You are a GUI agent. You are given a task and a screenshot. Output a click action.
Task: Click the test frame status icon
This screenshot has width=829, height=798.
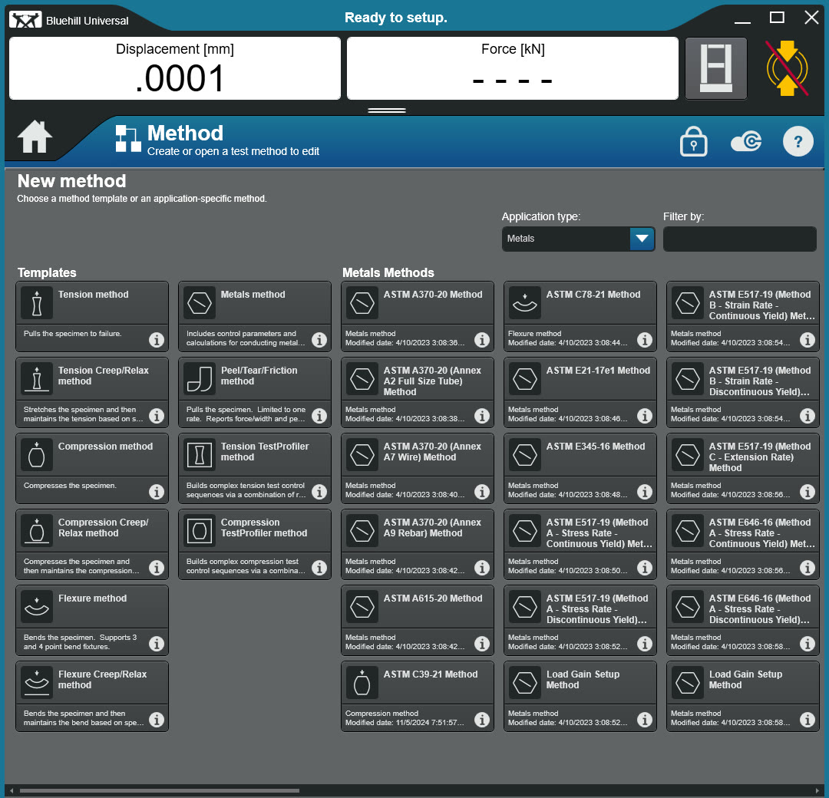click(x=716, y=68)
